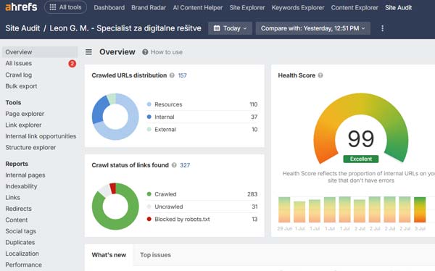The height and width of the screenshot is (271, 435).
Task: Open the Compare with Yesterday dropdown
Action: [x=312, y=28]
